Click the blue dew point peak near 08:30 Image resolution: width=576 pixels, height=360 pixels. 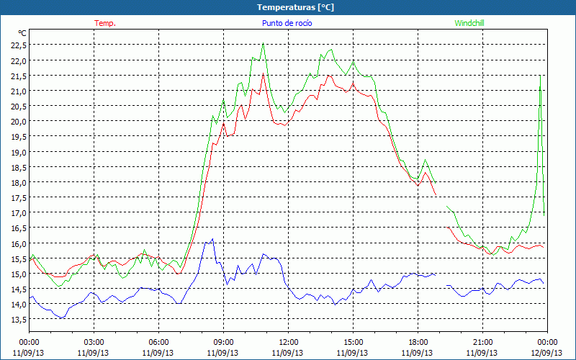click(212, 239)
